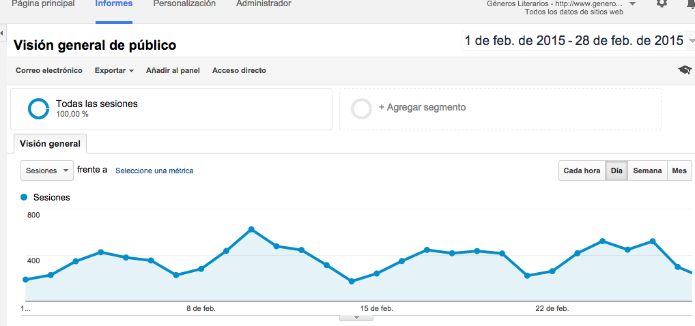Click the Agregar segmento placeholder circle
Viewport: 695px width, 326px height.
(361, 108)
